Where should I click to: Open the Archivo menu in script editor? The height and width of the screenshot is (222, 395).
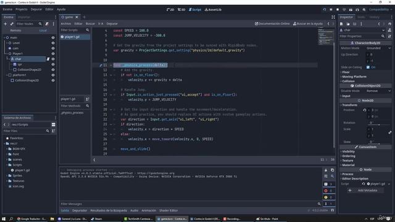point(66,23)
